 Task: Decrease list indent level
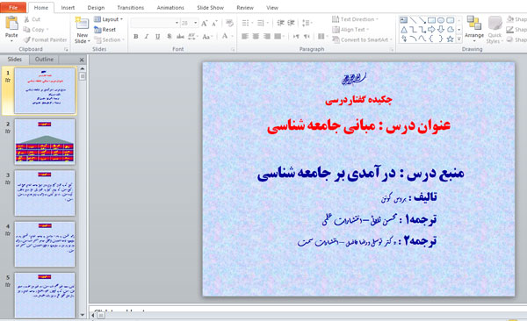pyautogui.click(x=280, y=23)
